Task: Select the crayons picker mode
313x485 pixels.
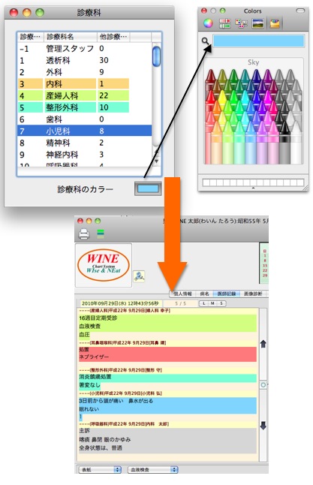Action: coord(274,23)
